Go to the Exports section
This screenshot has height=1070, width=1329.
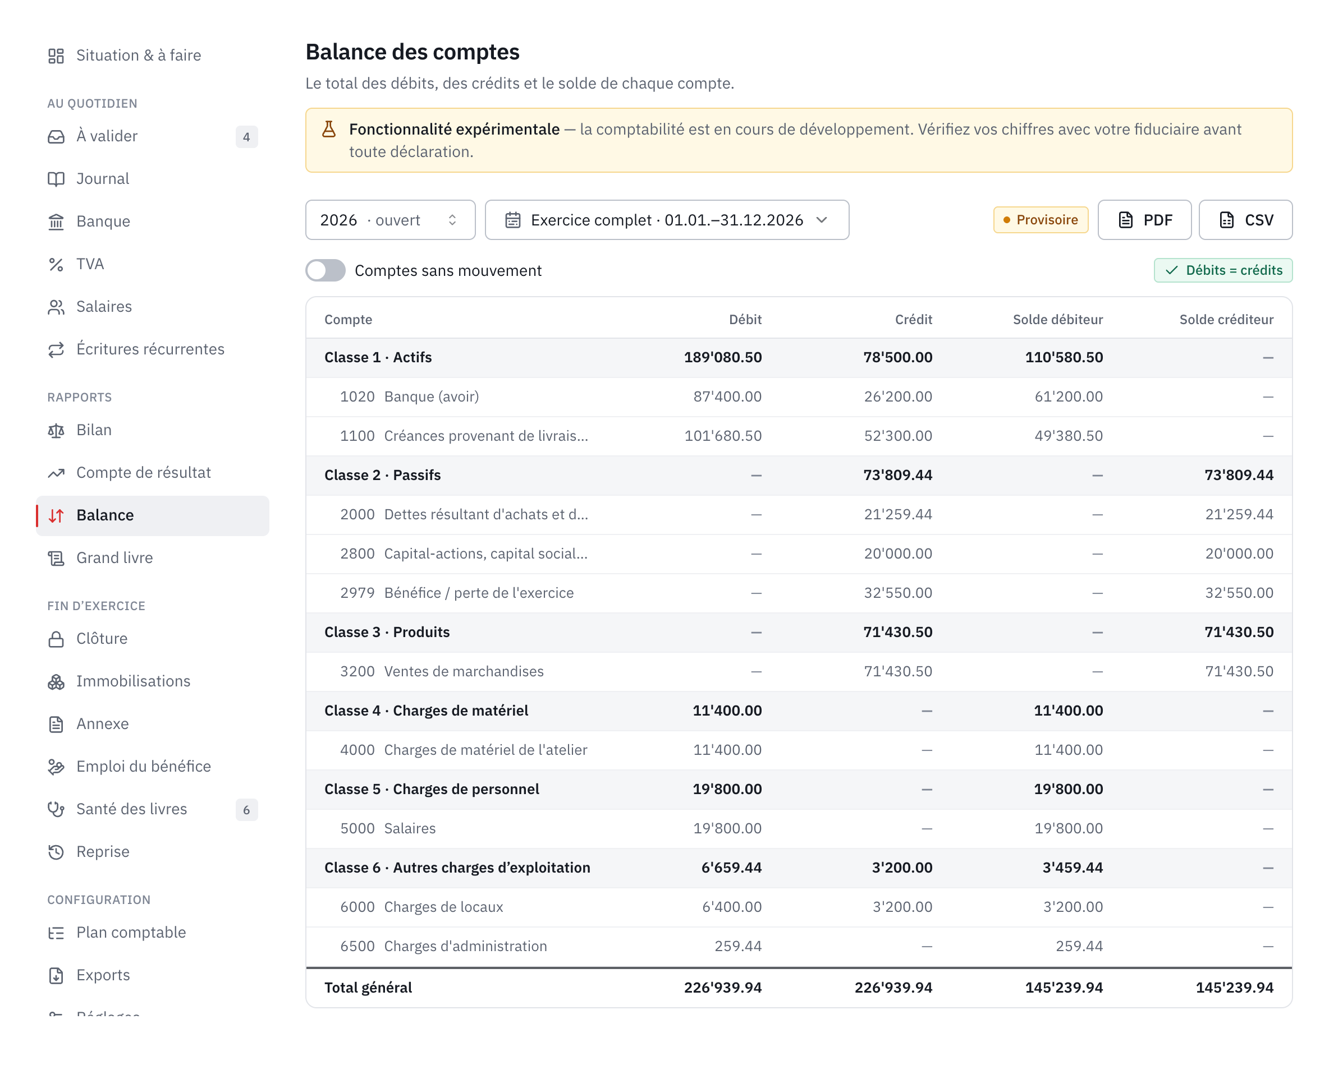(152, 975)
